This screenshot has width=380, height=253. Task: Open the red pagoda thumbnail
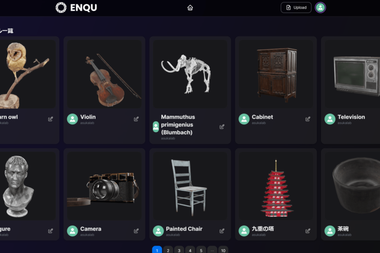coord(276,186)
